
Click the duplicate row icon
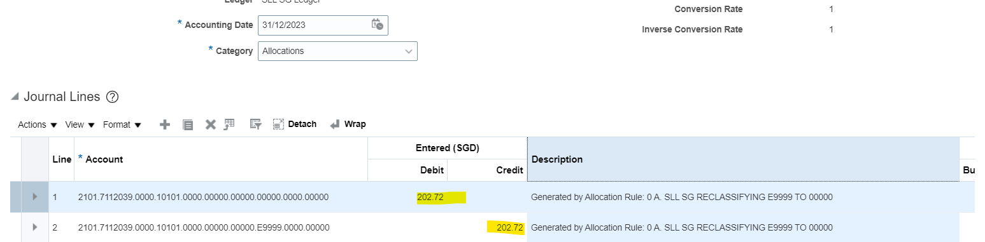(x=188, y=124)
